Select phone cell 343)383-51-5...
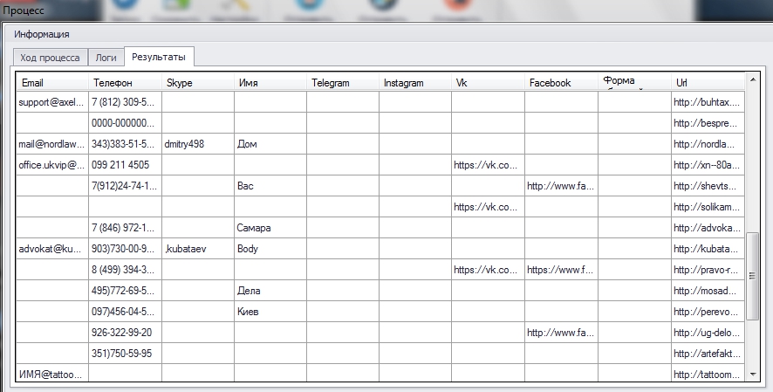This screenshot has width=773, height=392. tap(126, 144)
